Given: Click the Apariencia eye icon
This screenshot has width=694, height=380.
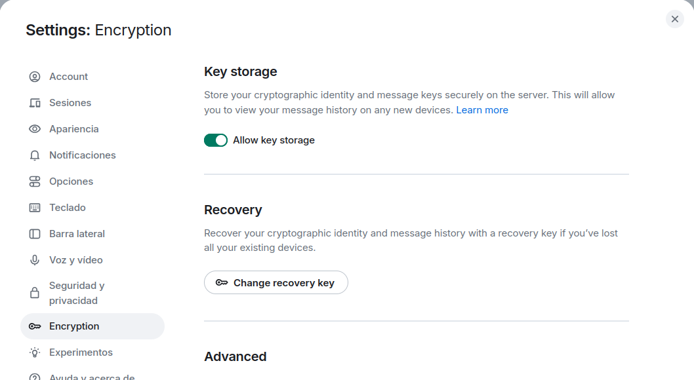Looking at the screenshot, I should (35, 129).
